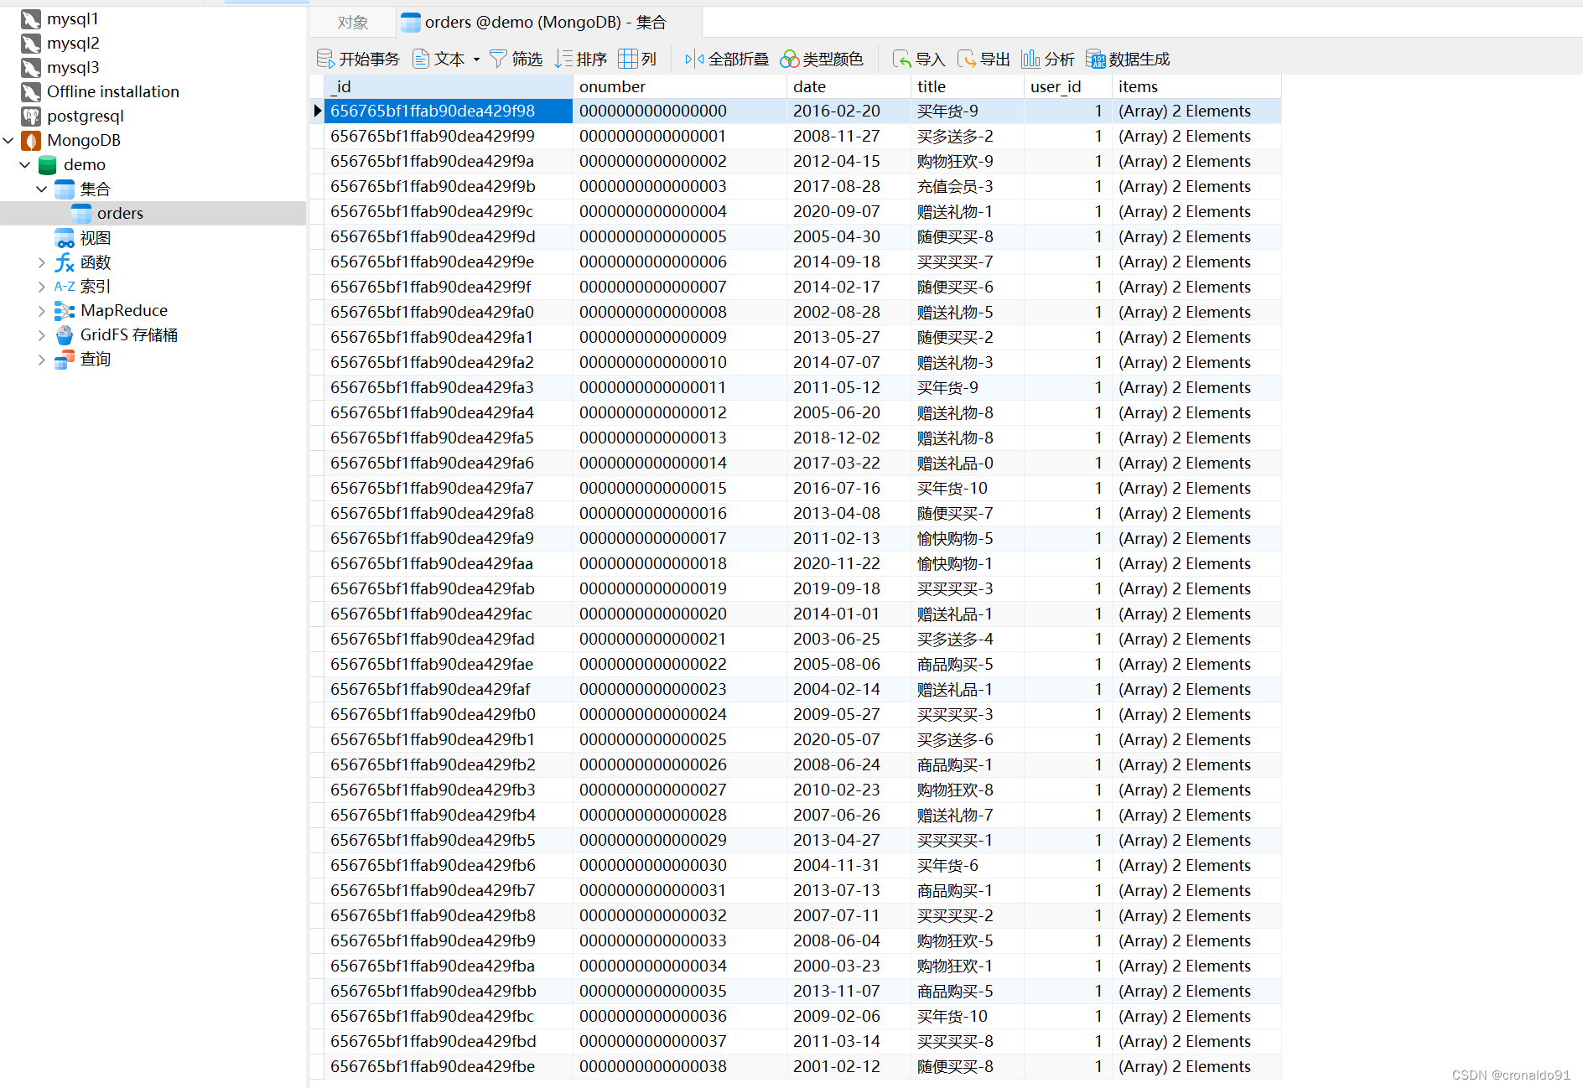Click the title cell 商品购买-5 dated 2013-11-07

(x=968, y=991)
